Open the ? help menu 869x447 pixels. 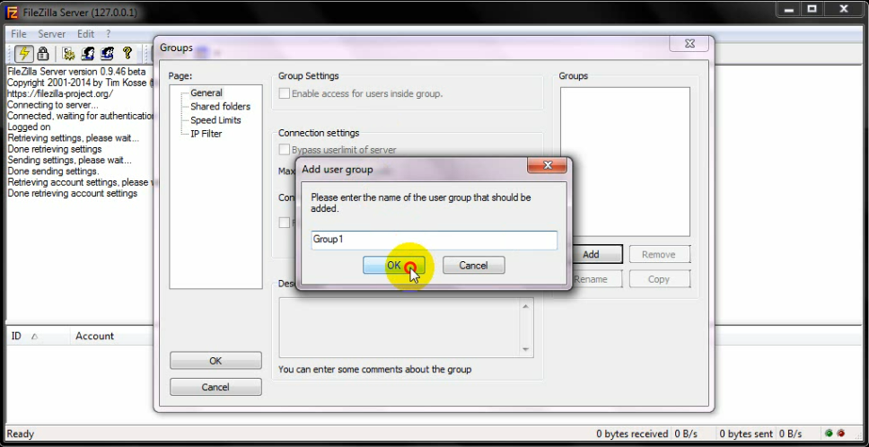(x=109, y=34)
